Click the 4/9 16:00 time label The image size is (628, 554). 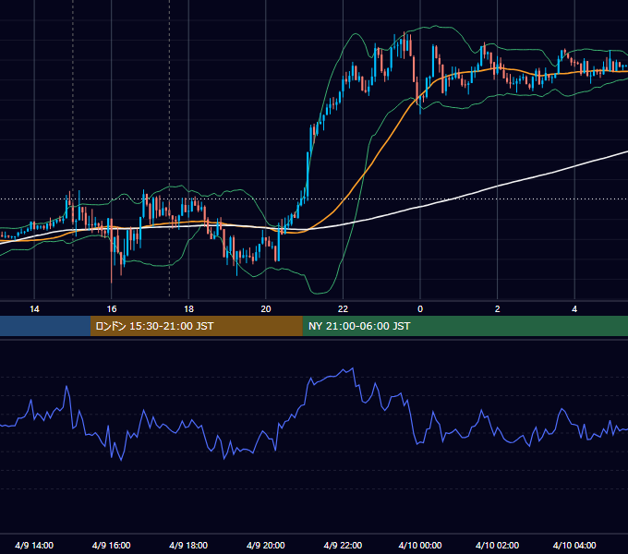click(x=112, y=545)
